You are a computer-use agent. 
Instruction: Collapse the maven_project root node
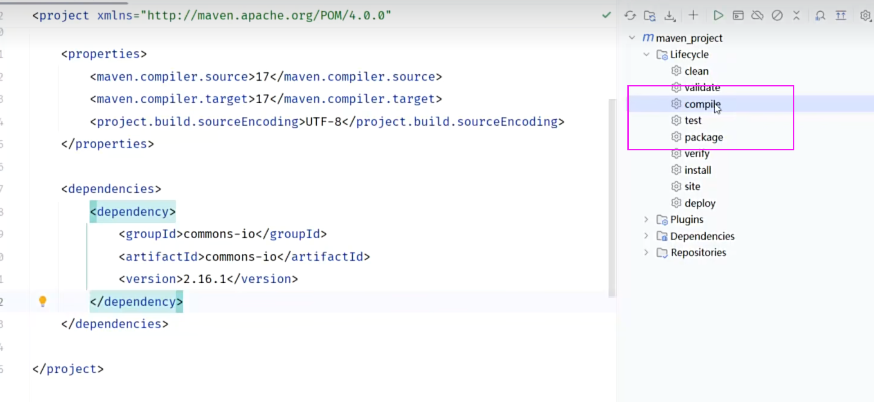pyautogui.click(x=632, y=38)
